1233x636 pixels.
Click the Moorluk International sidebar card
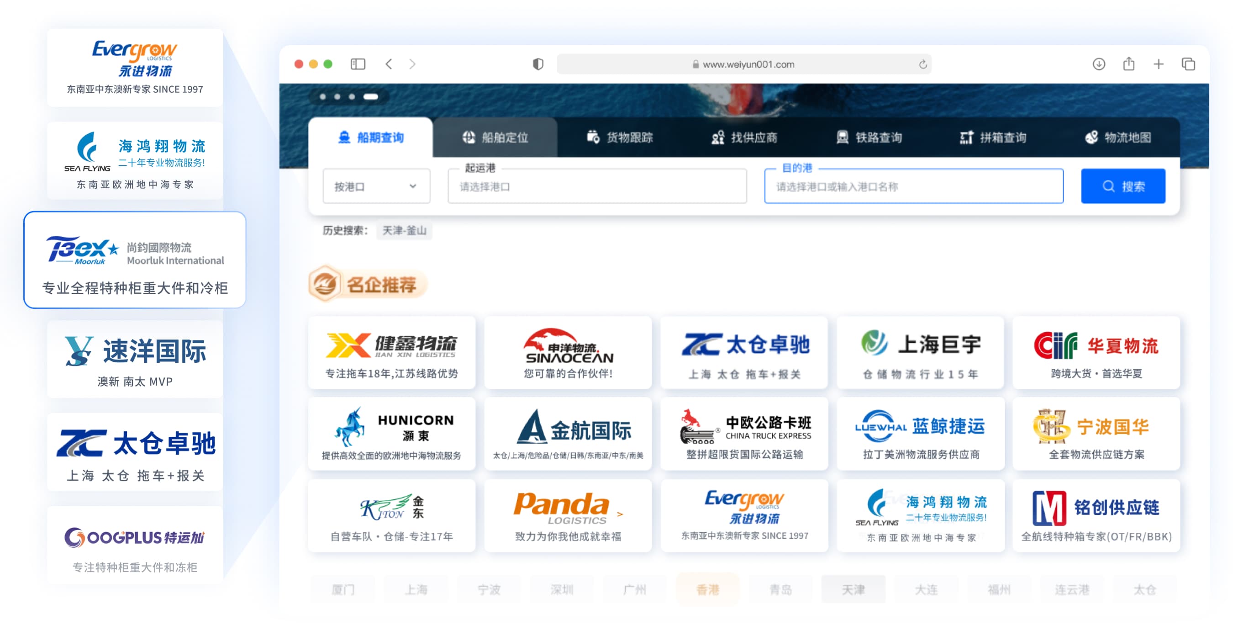[x=135, y=260]
